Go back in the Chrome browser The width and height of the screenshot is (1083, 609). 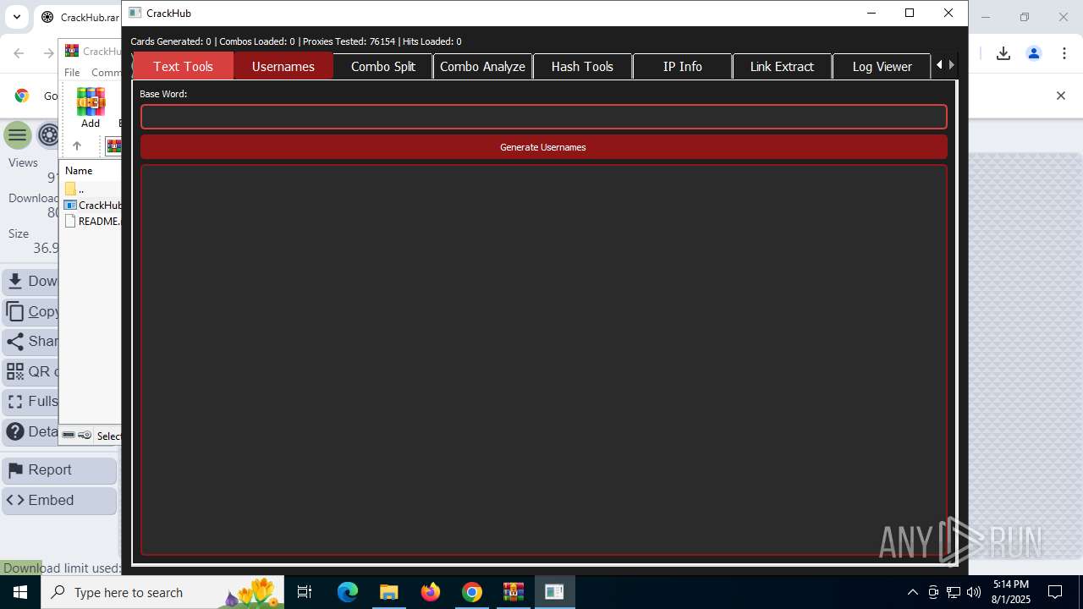click(19, 53)
